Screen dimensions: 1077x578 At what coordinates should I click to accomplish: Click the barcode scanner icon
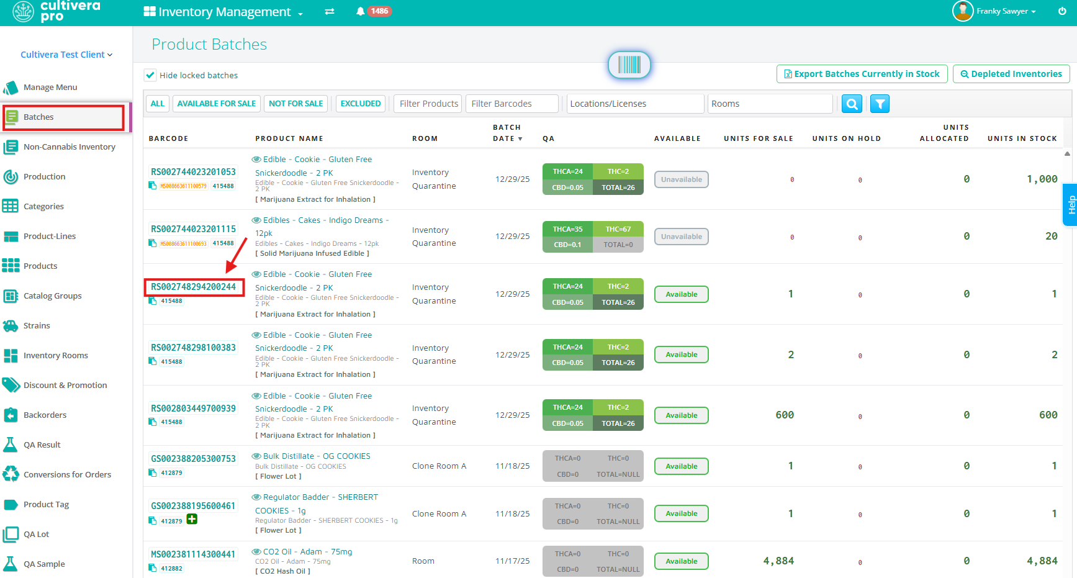click(x=629, y=65)
